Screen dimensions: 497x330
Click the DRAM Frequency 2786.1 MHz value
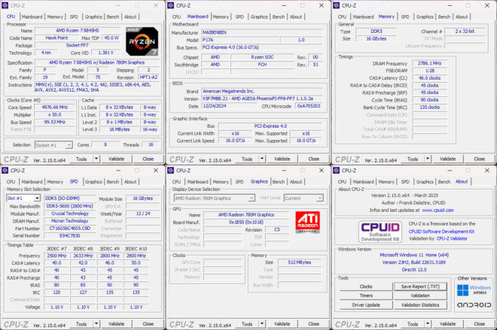(429, 63)
